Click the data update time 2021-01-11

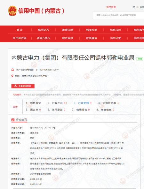pyautogui.click(x=36, y=184)
